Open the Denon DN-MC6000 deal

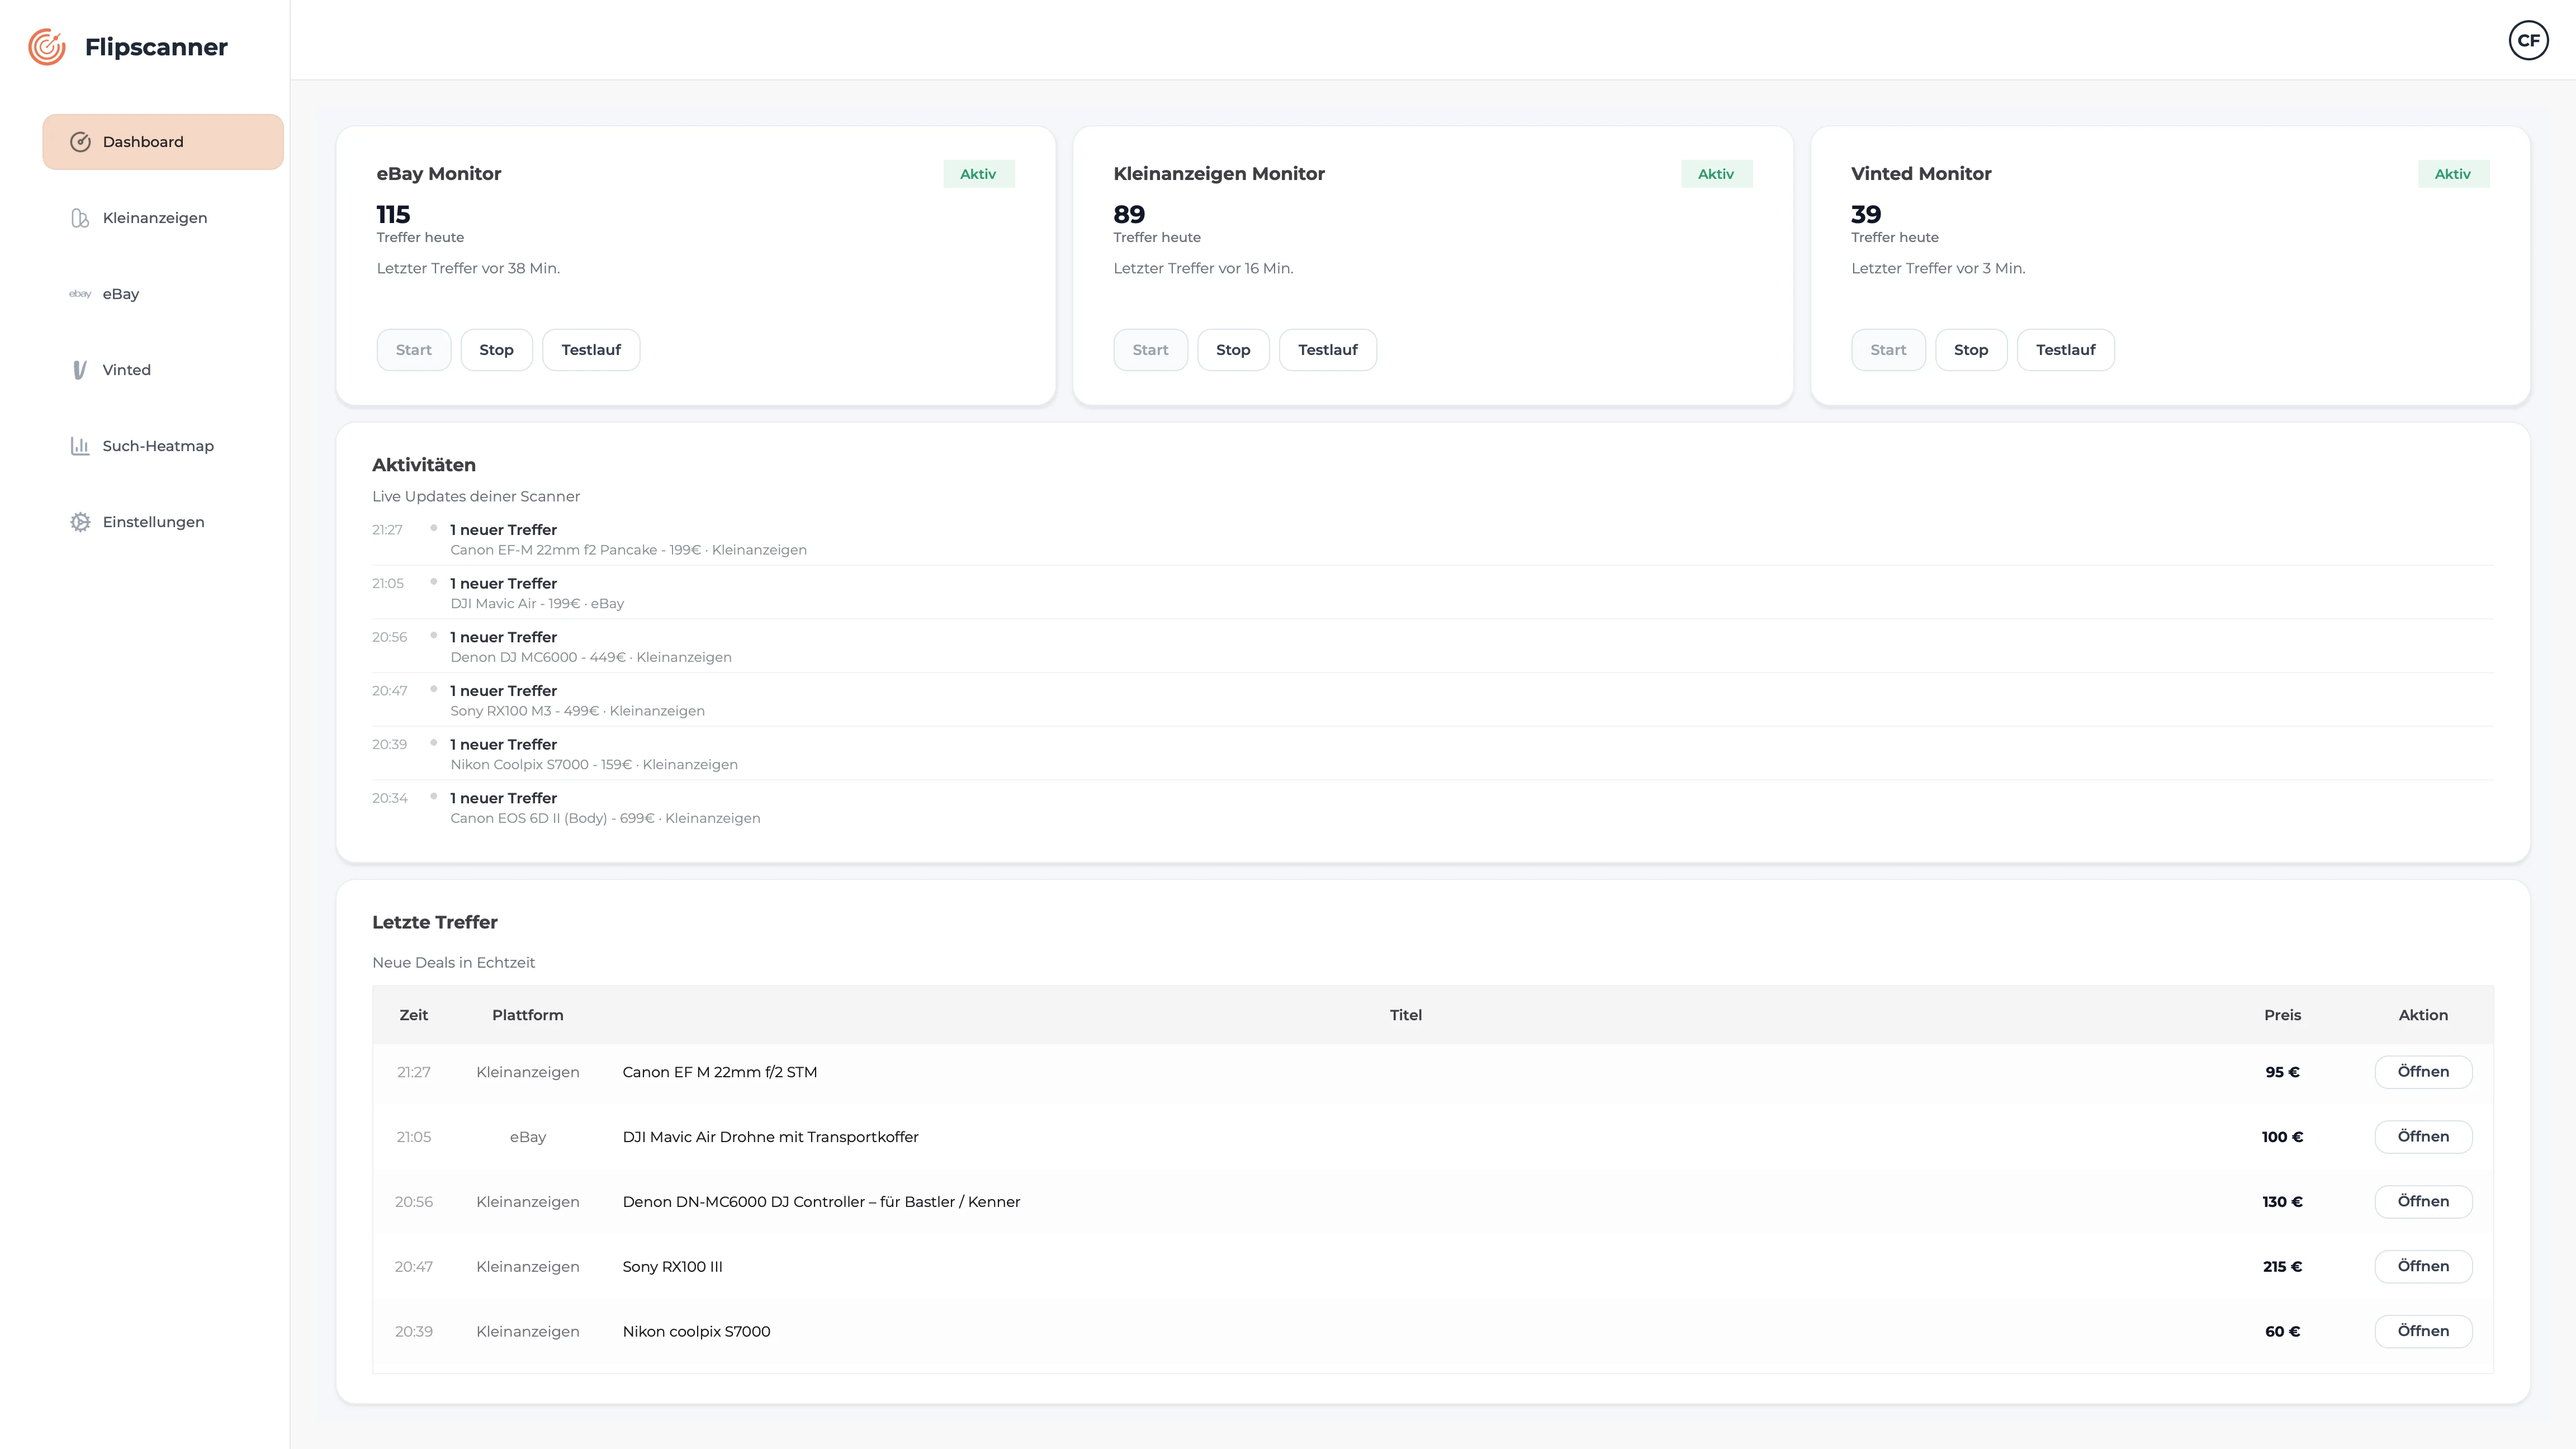coord(2424,1202)
